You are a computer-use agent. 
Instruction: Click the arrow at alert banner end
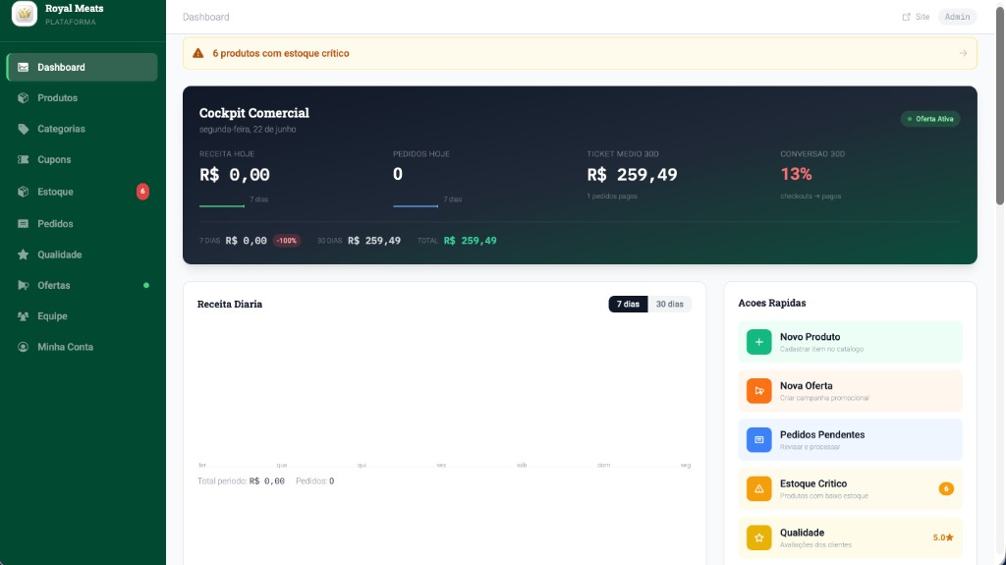(963, 53)
